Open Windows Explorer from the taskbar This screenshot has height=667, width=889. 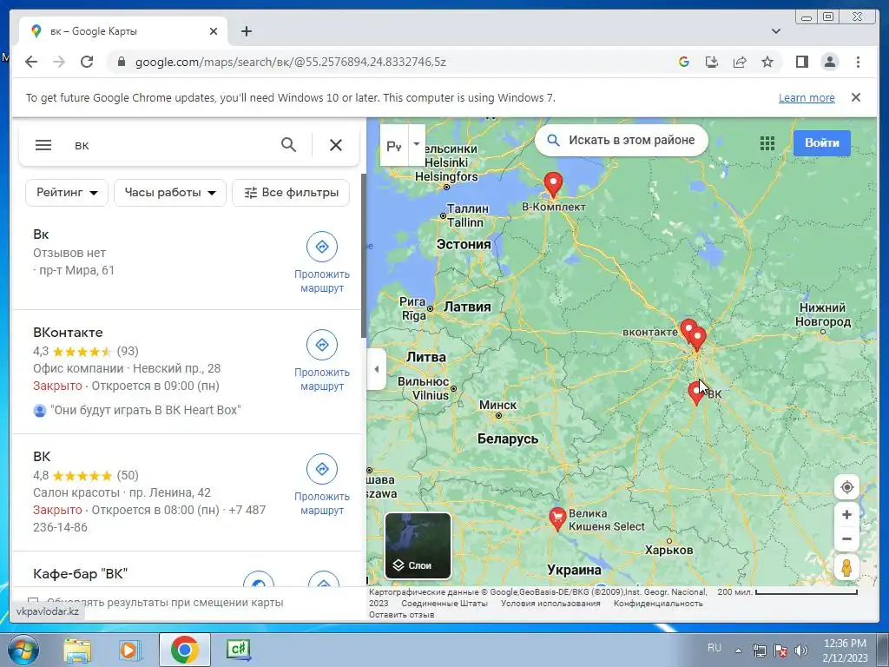(76, 650)
